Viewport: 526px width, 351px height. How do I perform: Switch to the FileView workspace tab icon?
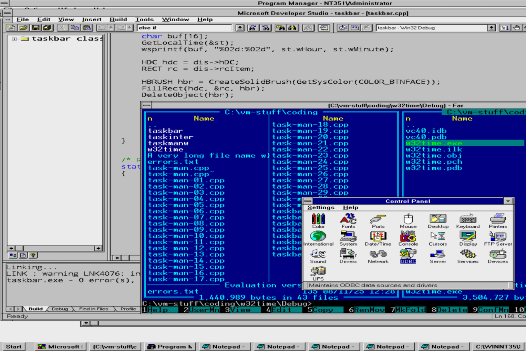coord(23,255)
